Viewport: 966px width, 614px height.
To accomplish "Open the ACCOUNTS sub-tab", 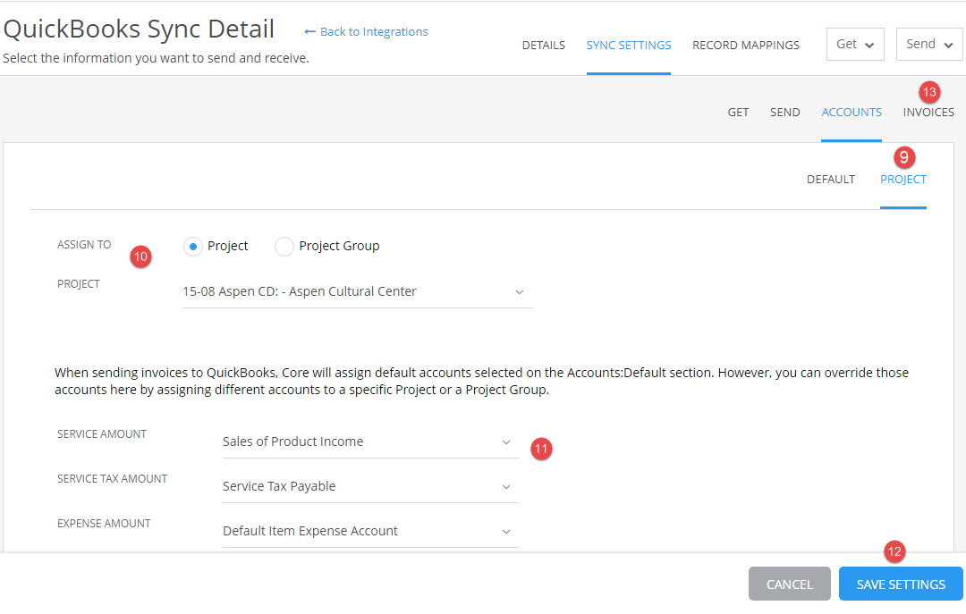I will point(851,112).
